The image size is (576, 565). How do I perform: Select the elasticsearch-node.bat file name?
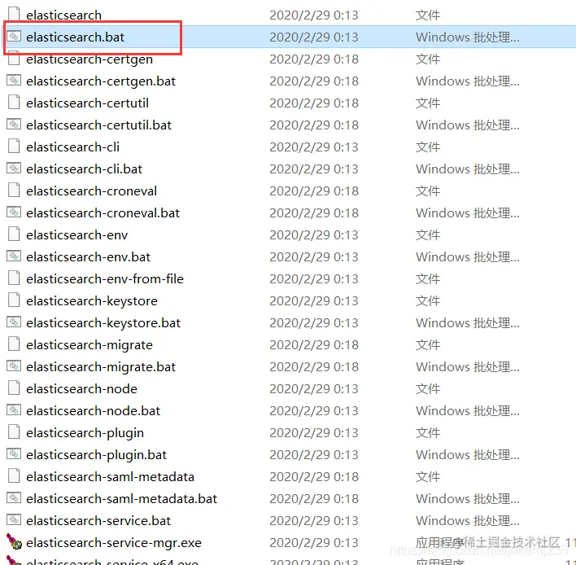click(93, 411)
